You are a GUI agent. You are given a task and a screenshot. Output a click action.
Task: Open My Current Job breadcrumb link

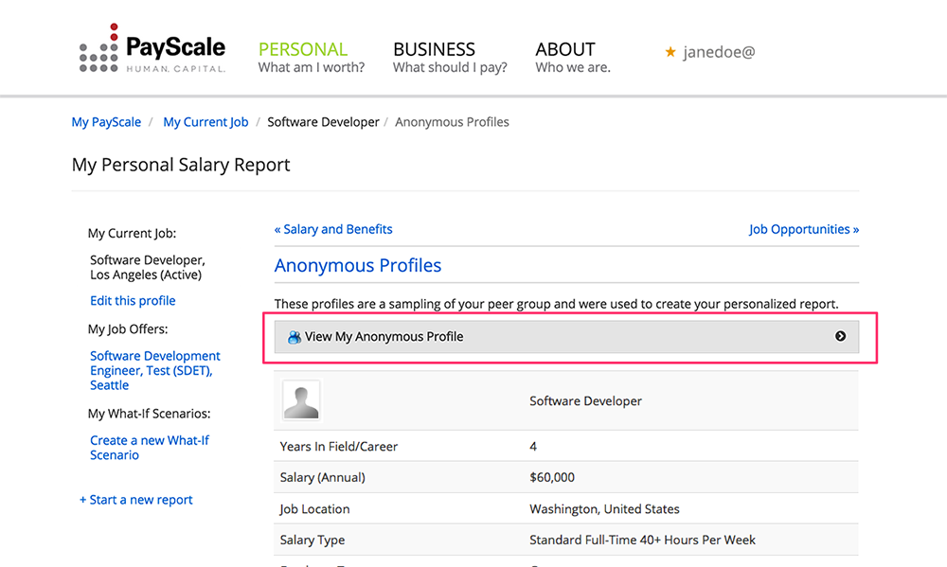coord(205,122)
